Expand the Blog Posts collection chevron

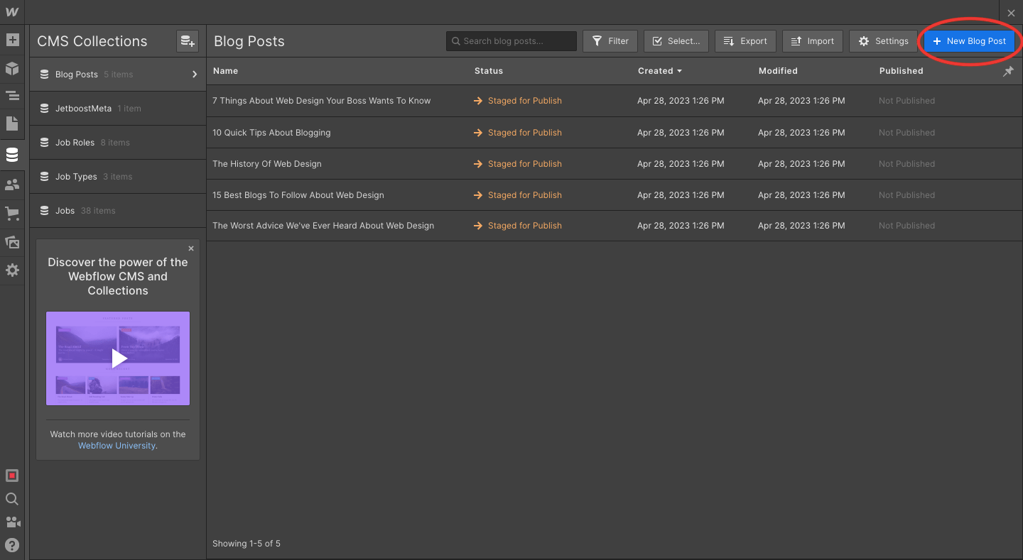click(x=195, y=75)
